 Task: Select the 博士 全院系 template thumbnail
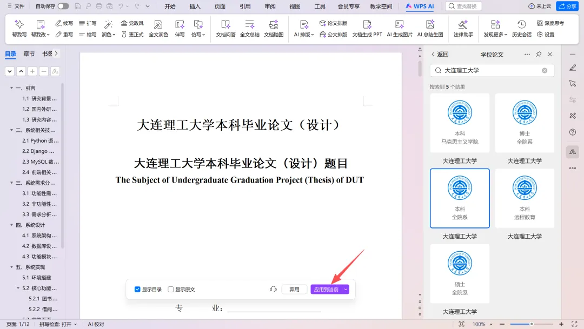tap(525, 123)
